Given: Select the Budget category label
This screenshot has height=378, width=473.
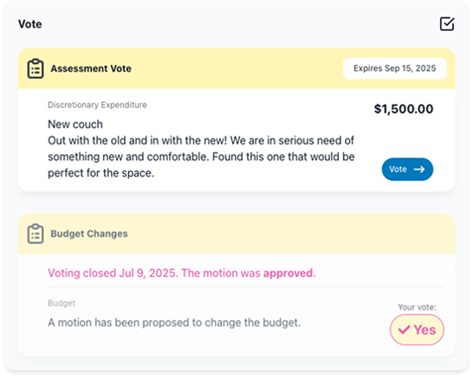Looking at the screenshot, I should click(62, 303).
